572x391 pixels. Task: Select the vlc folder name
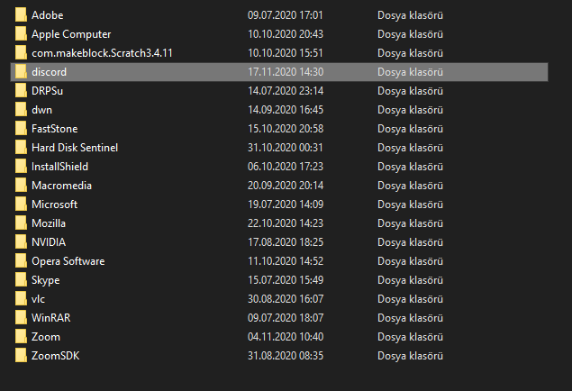click(x=38, y=299)
